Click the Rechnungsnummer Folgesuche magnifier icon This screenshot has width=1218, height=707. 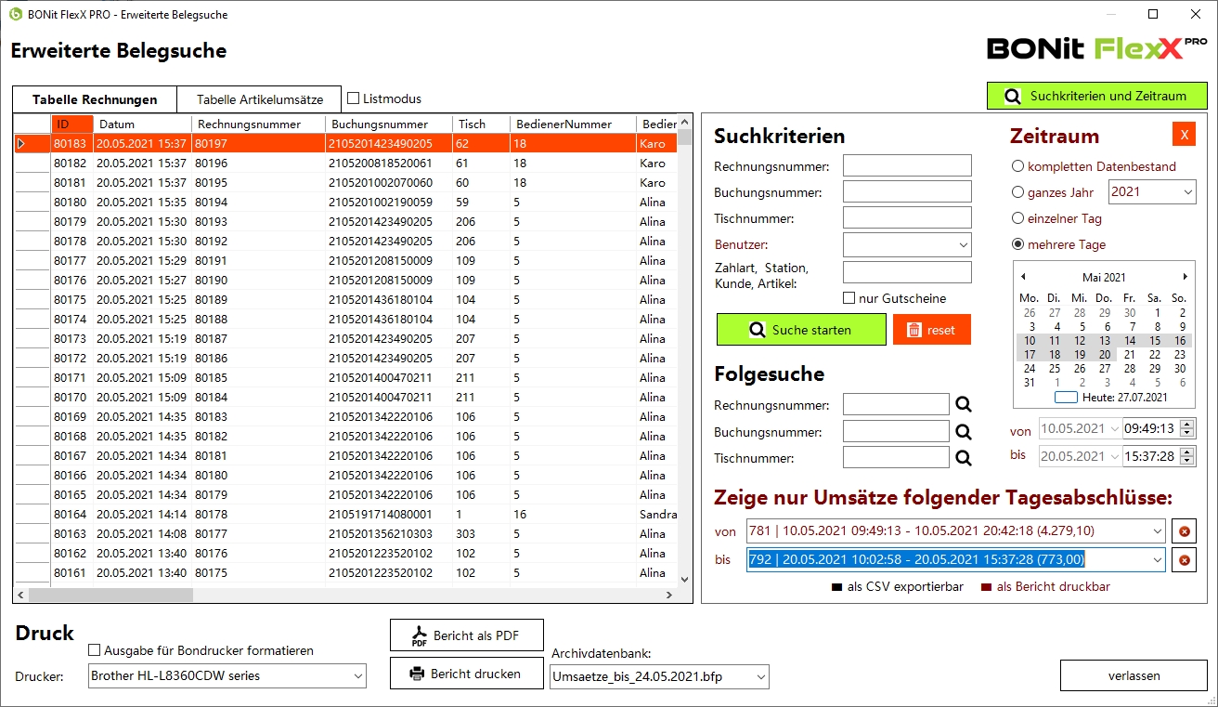(x=964, y=405)
